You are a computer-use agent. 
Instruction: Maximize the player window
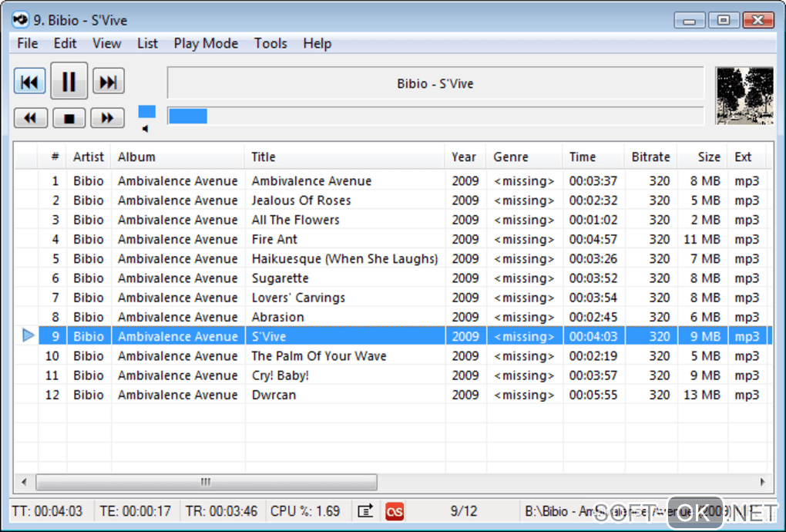[x=724, y=21]
